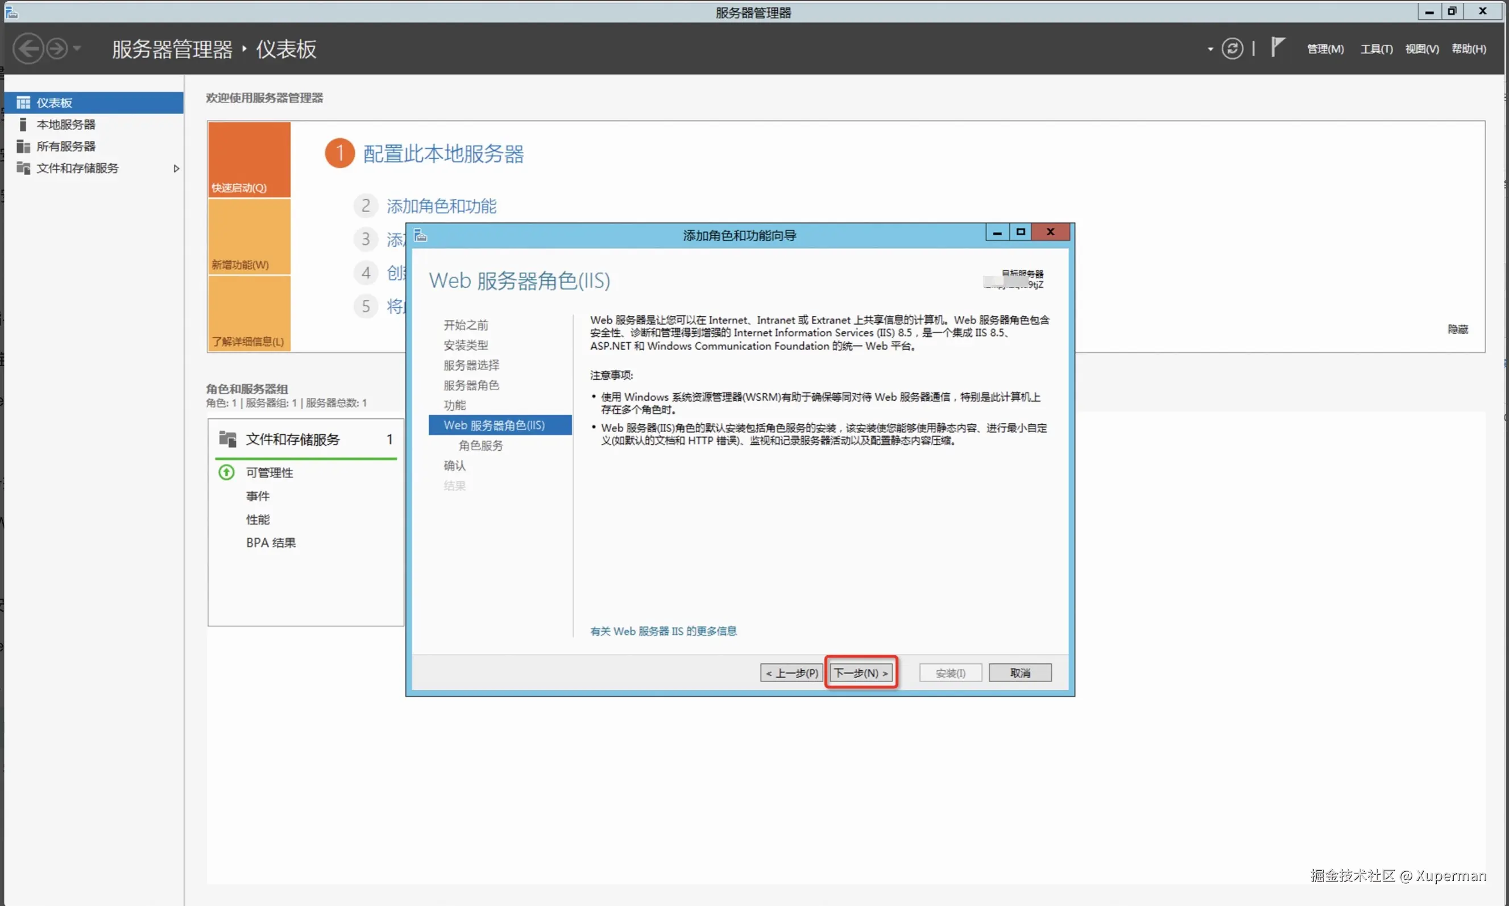This screenshot has height=906, width=1509.
Task: Select the Dashboard icon (仪表板) in sidebar
Action: (23, 102)
